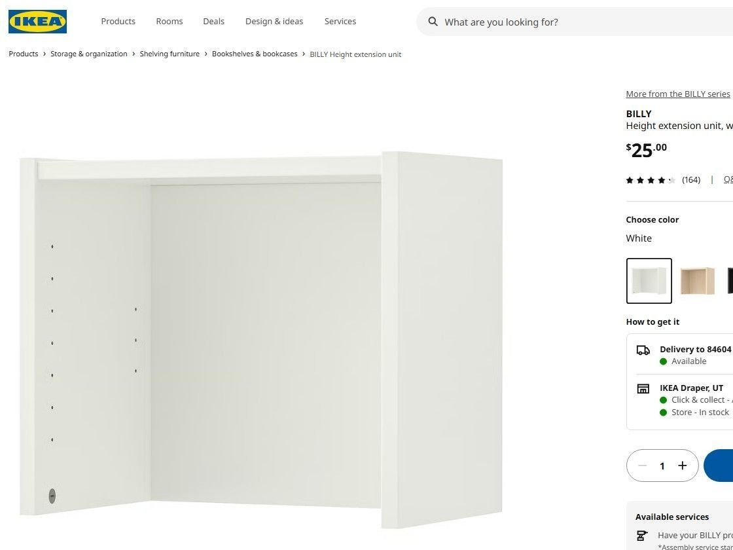The height and width of the screenshot is (550, 733).
Task: Click the star rating row
Action: pos(651,180)
